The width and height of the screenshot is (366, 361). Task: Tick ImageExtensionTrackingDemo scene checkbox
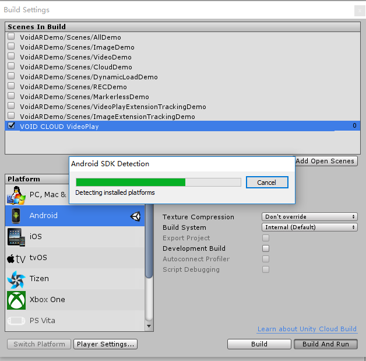pos(11,116)
